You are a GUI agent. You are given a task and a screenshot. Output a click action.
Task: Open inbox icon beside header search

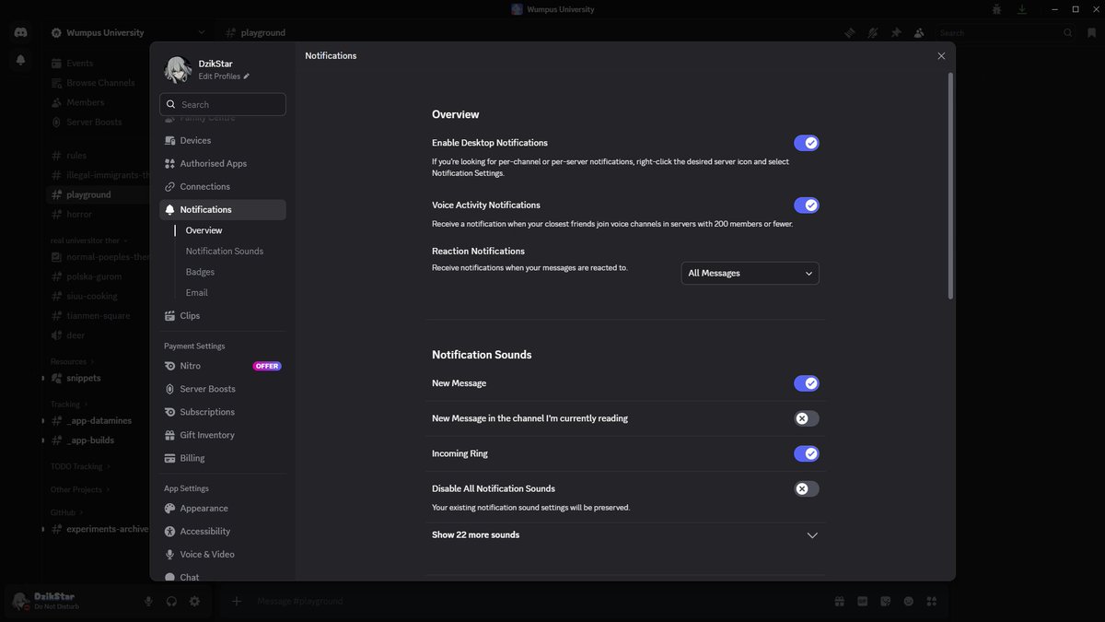click(1092, 32)
